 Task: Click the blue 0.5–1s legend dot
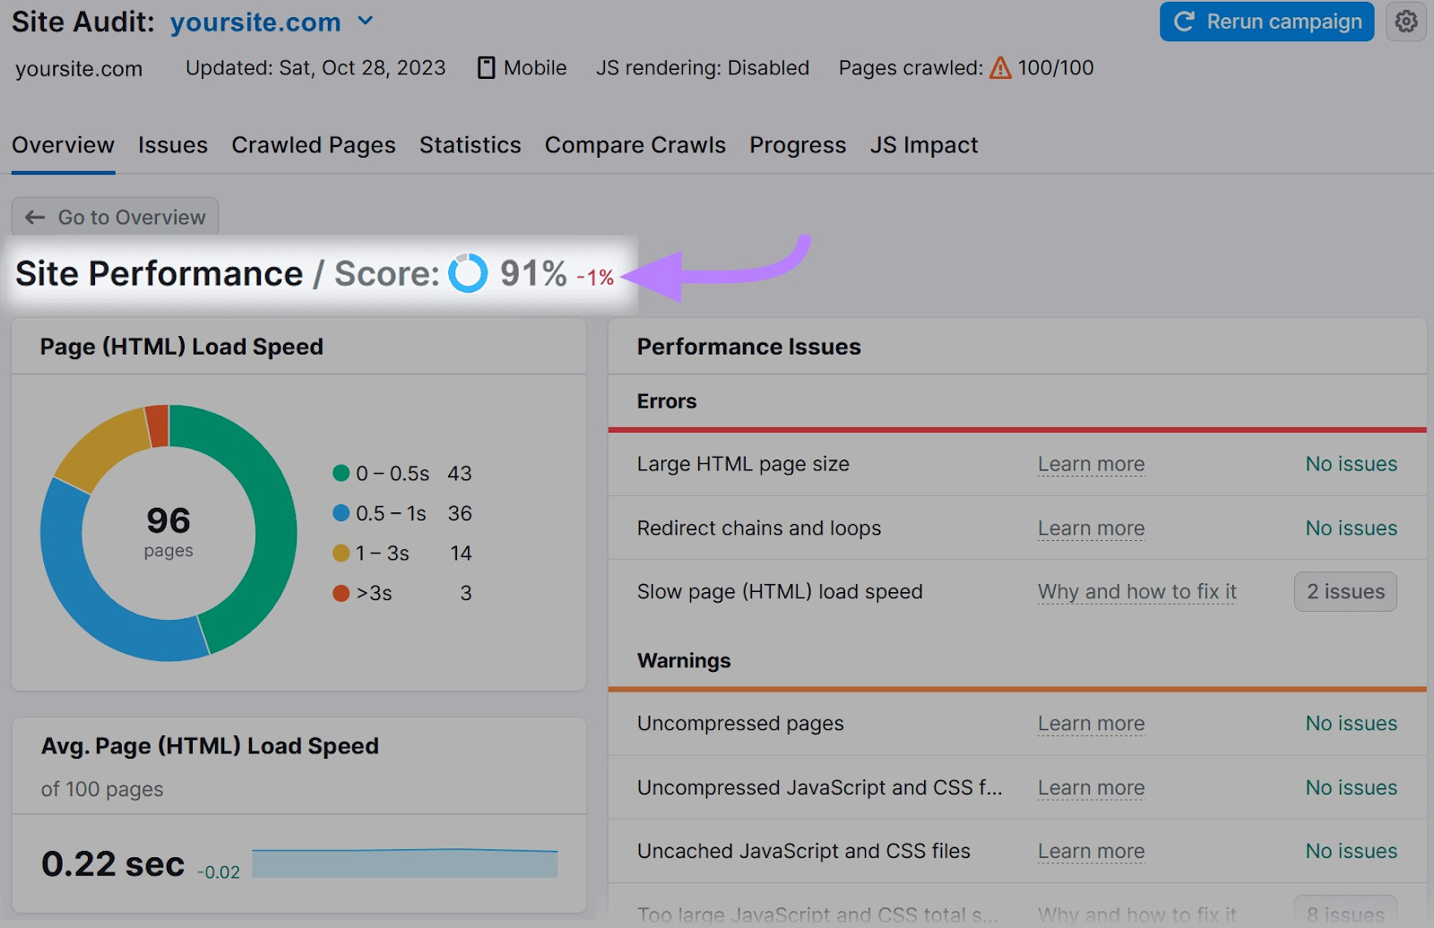coord(340,512)
